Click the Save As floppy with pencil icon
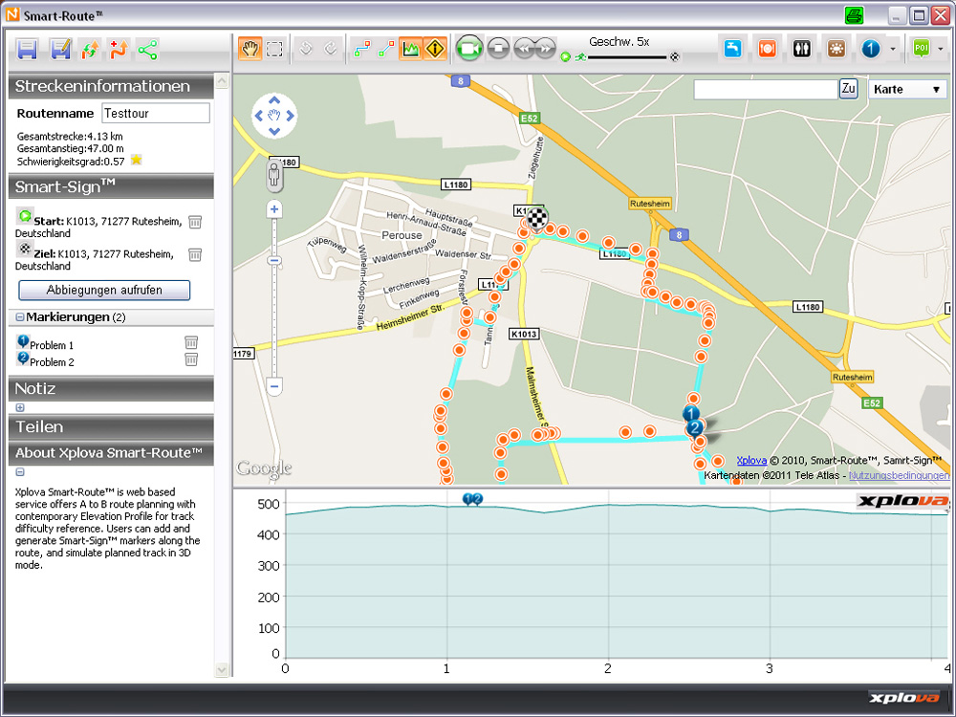The image size is (956, 717). click(60, 50)
